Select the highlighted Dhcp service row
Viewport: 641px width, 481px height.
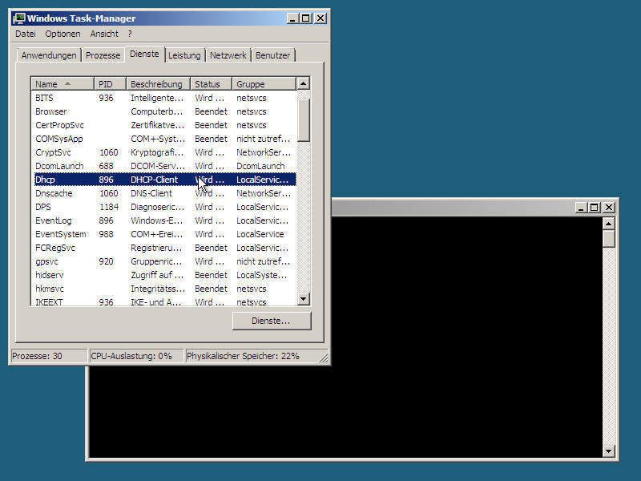(165, 180)
